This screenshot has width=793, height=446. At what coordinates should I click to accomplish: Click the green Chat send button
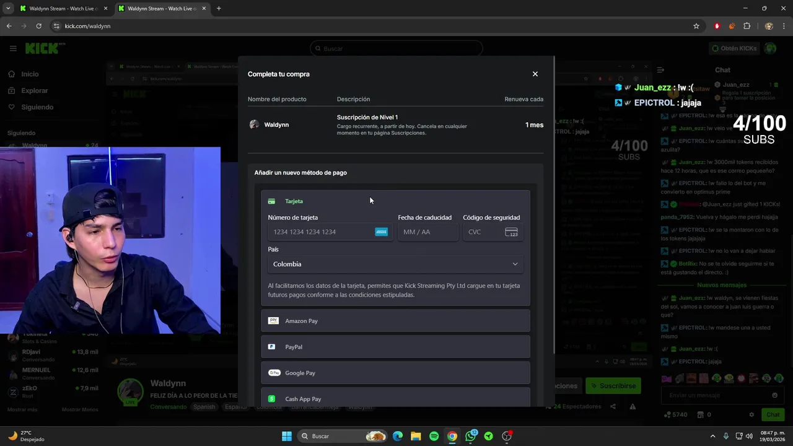pyautogui.click(x=773, y=414)
